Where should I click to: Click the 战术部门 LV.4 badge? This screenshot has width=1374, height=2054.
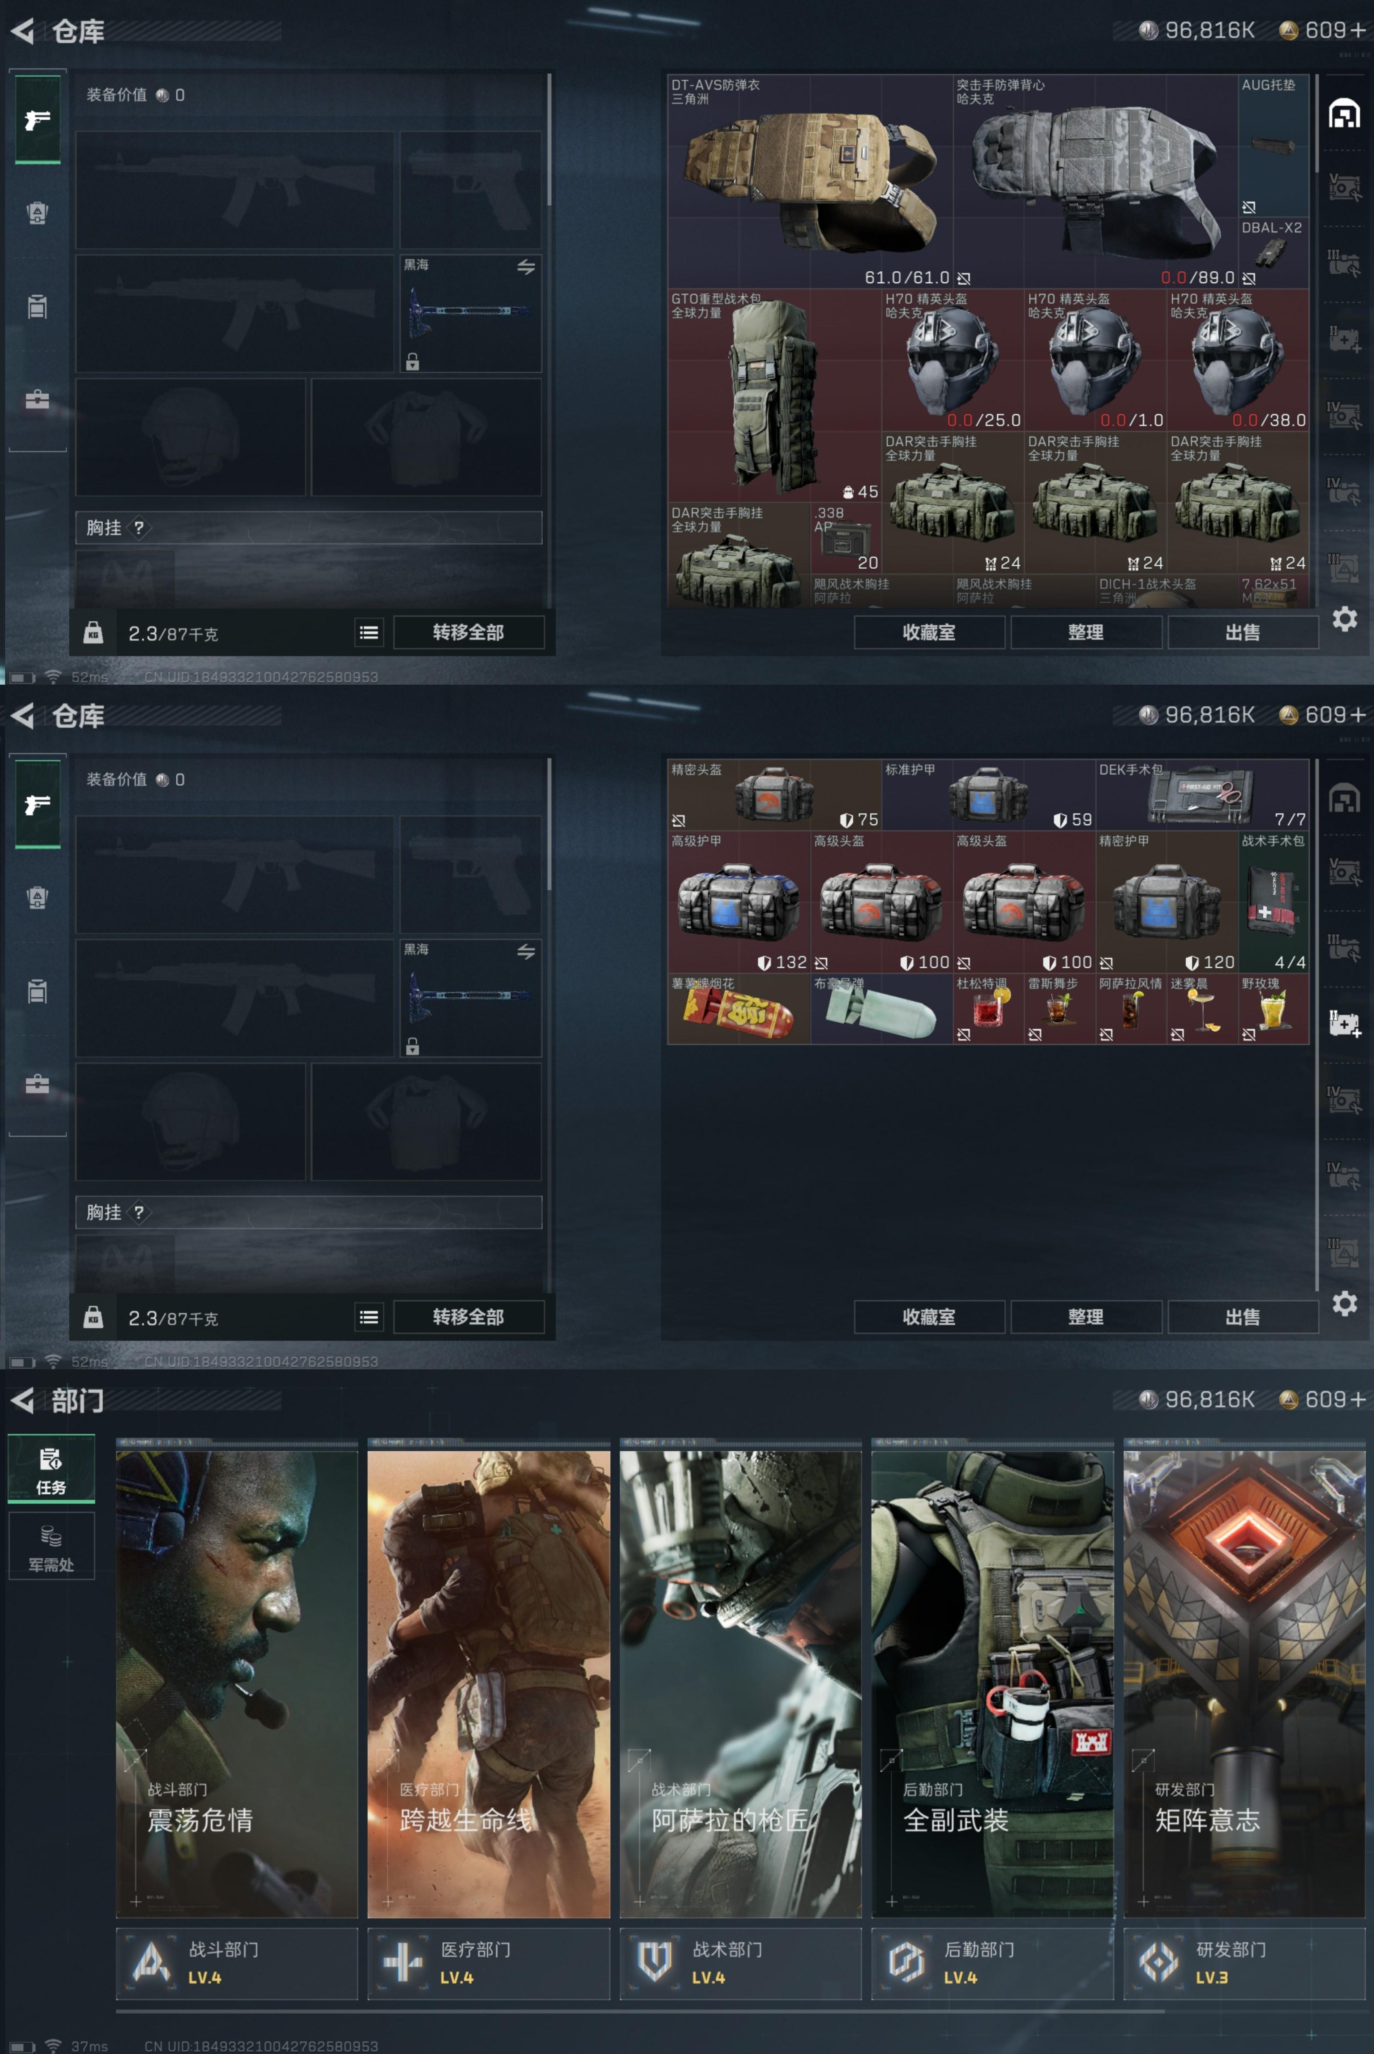pos(740,1963)
